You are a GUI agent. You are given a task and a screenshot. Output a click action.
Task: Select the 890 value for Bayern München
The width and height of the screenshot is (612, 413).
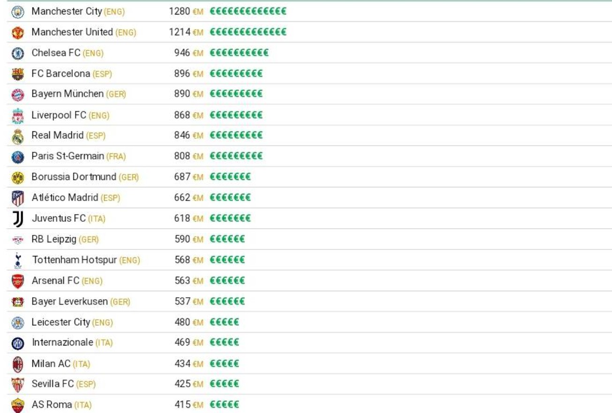[x=182, y=94]
